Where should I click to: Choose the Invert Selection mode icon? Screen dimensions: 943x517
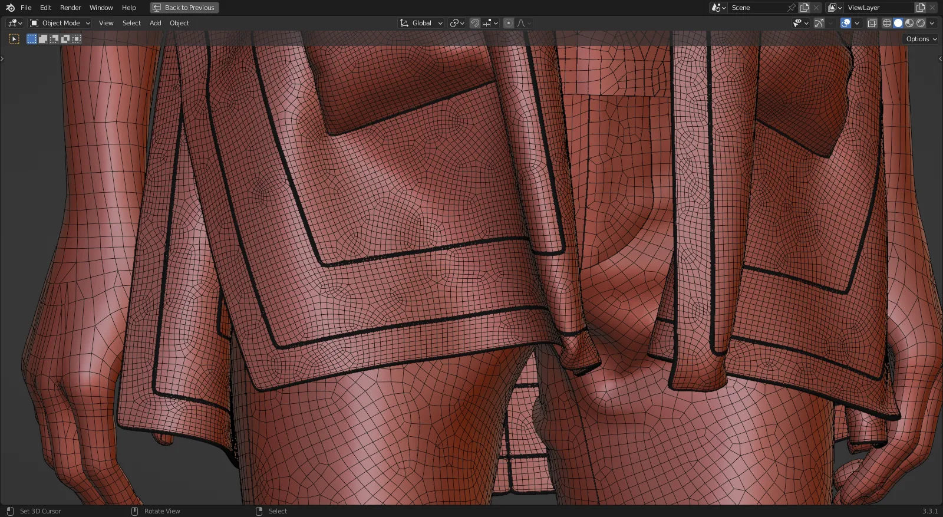tap(65, 39)
